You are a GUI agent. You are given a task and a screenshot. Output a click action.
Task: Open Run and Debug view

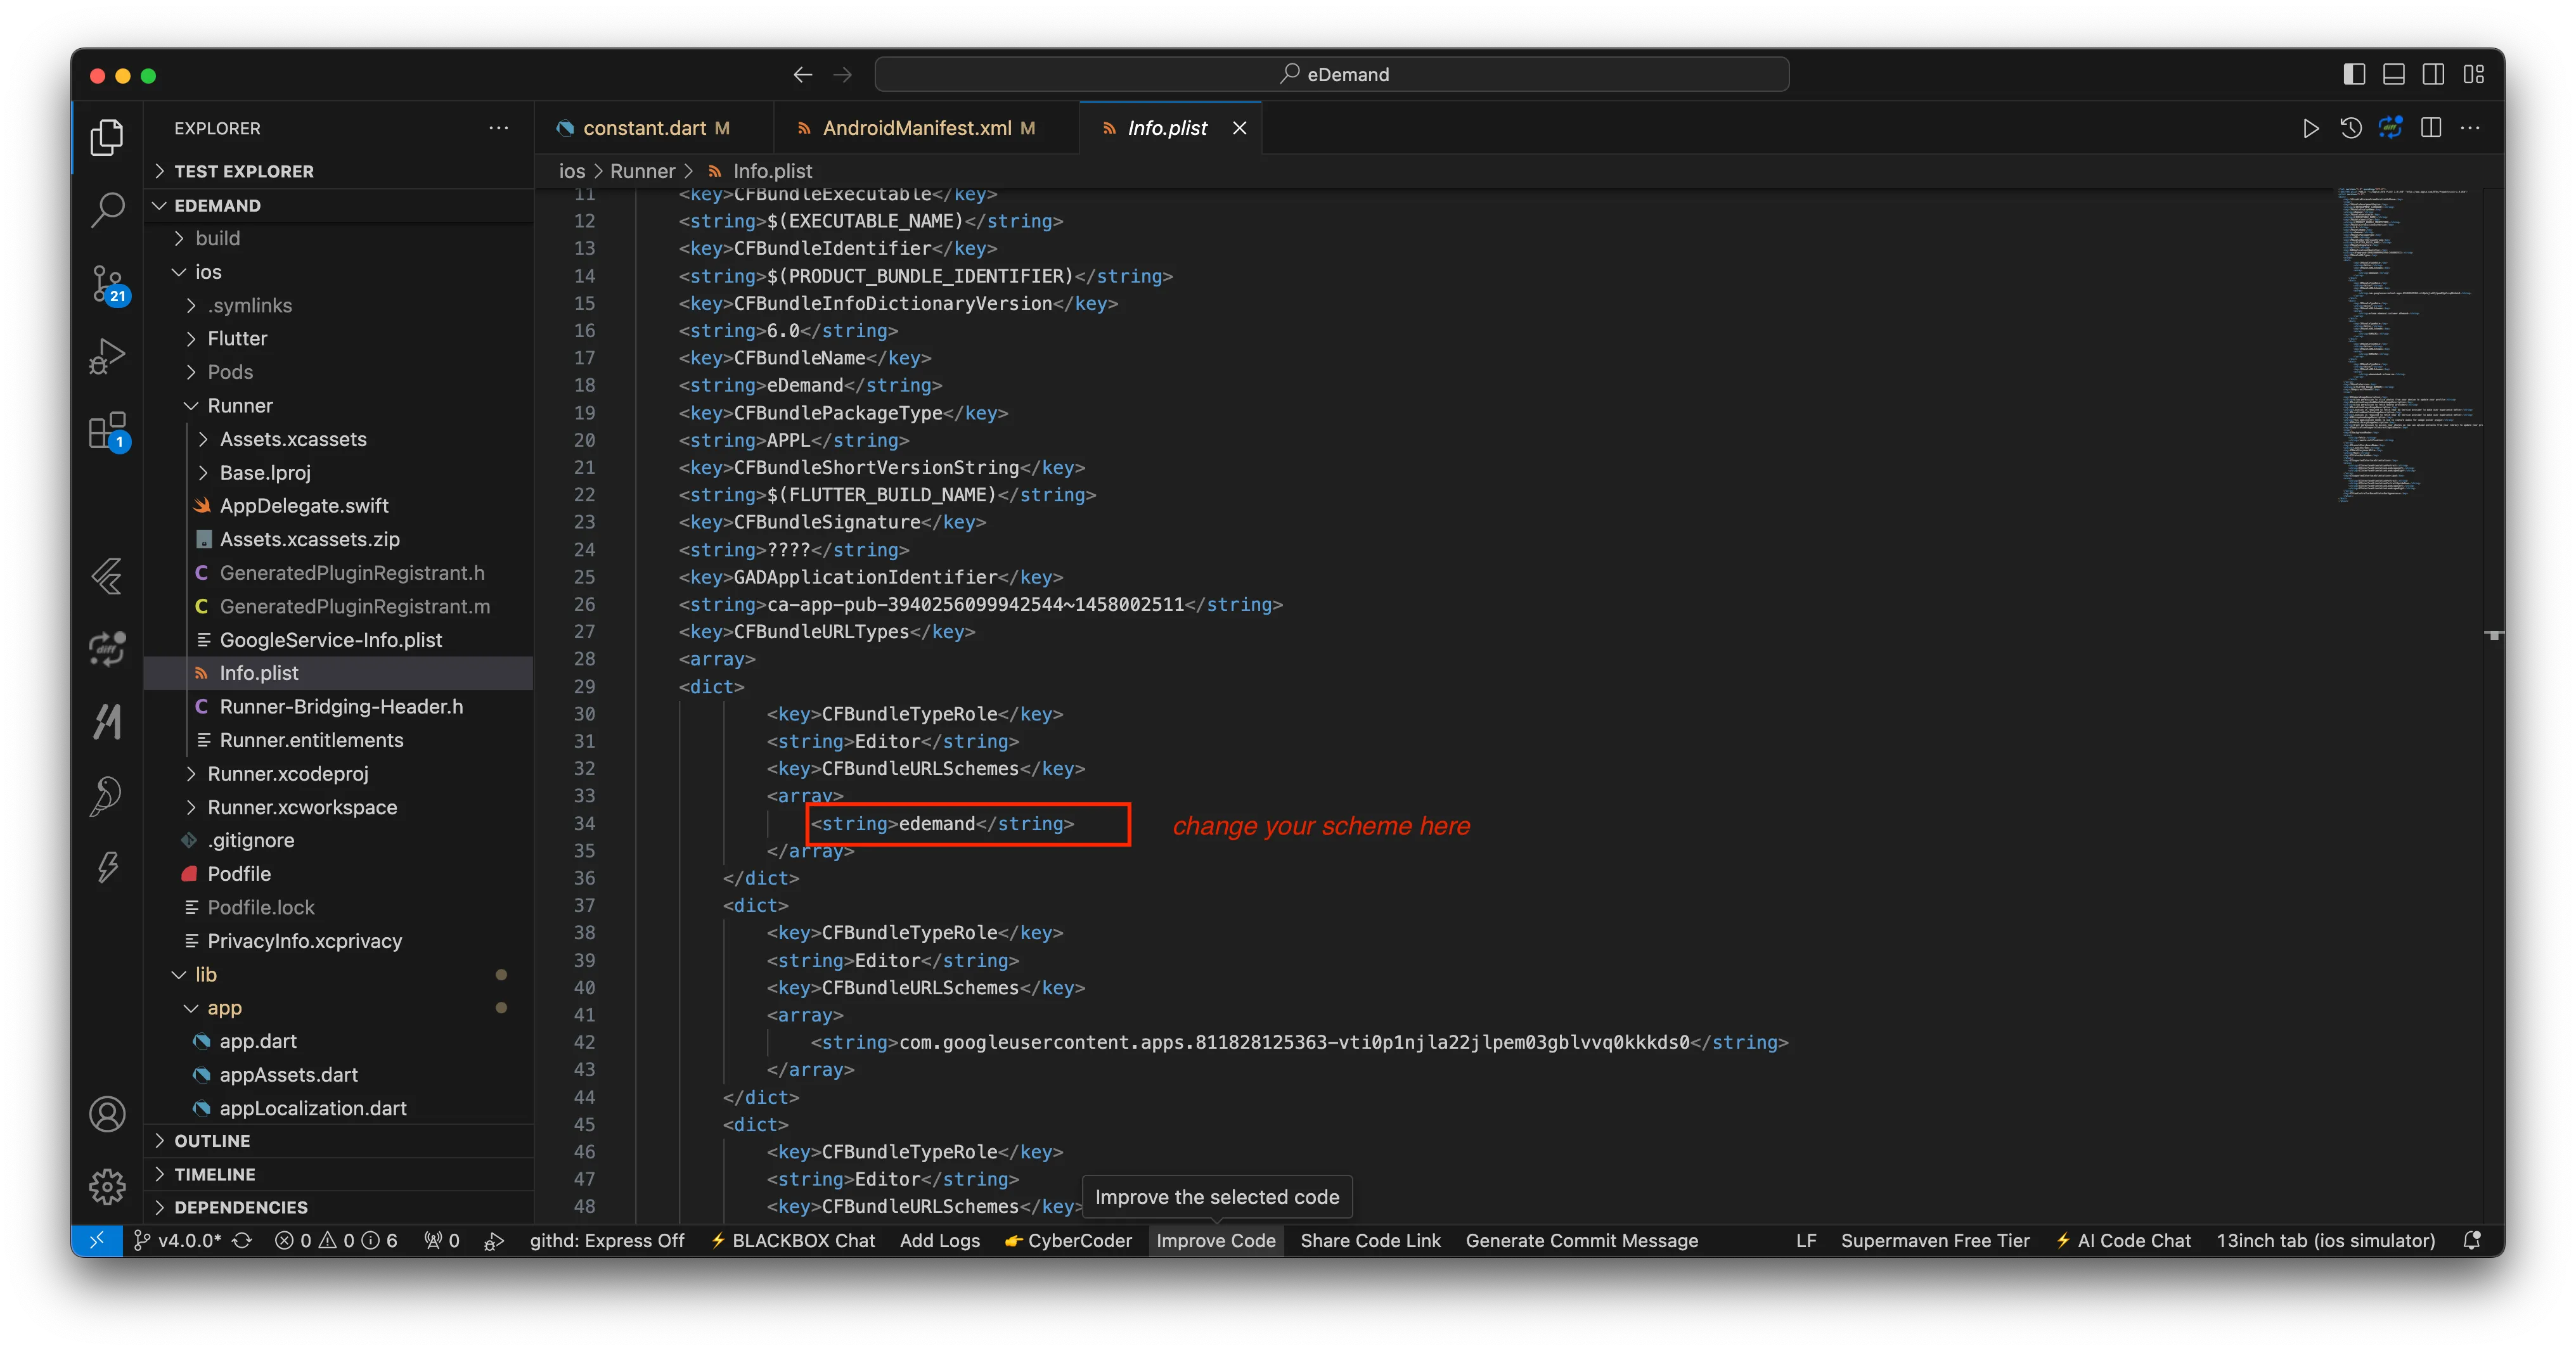coord(107,357)
